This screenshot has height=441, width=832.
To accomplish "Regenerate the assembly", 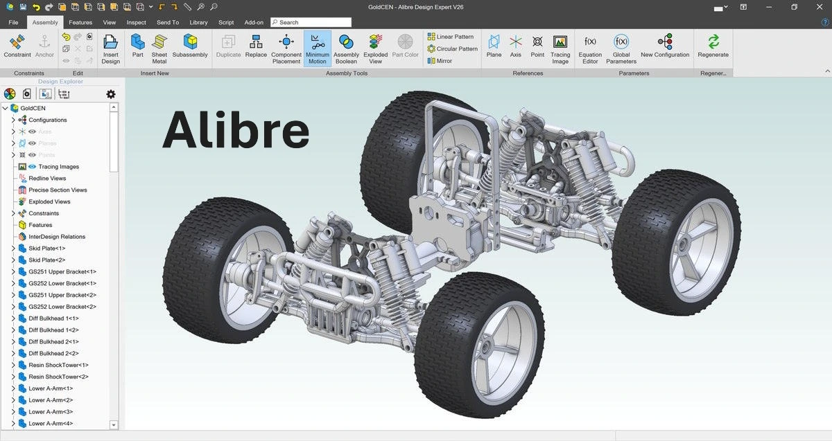I will pyautogui.click(x=713, y=47).
